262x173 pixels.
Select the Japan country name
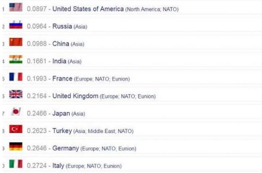pyautogui.click(x=61, y=114)
